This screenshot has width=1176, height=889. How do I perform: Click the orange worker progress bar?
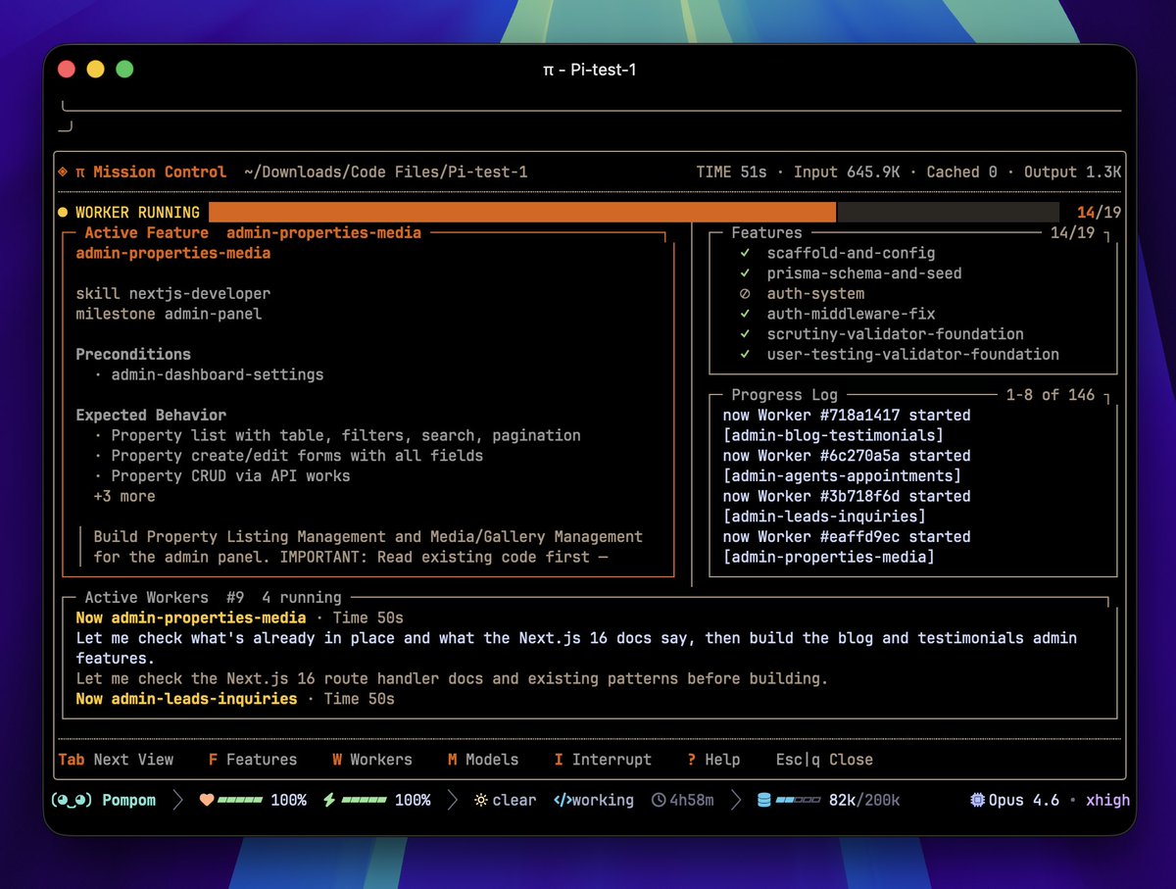[x=522, y=212]
